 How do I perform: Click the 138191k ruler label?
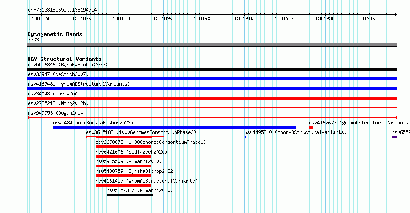pos(244,19)
